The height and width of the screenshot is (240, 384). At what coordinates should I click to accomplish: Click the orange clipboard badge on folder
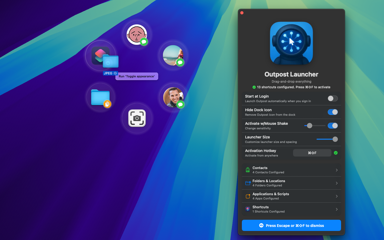(x=107, y=104)
